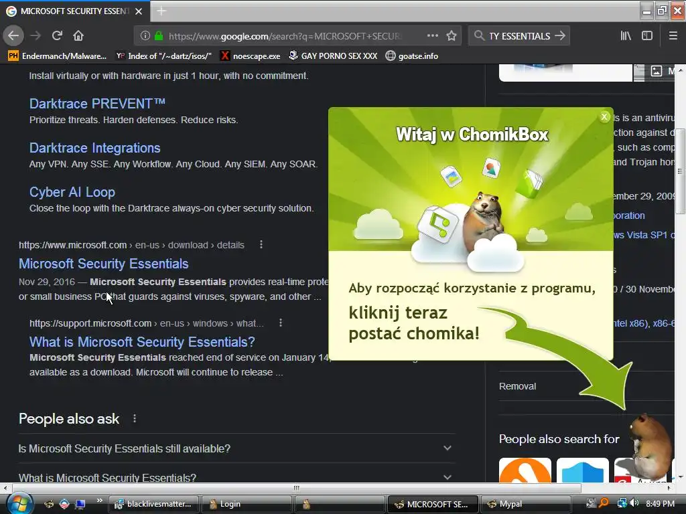Show hidden quick launch icons chevron

point(99,501)
